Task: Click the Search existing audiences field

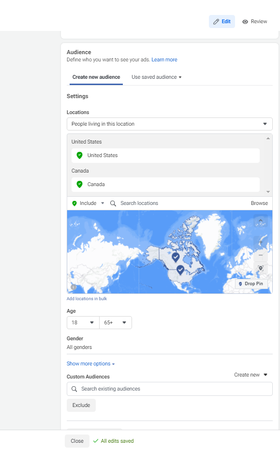Action: [x=169, y=389]
